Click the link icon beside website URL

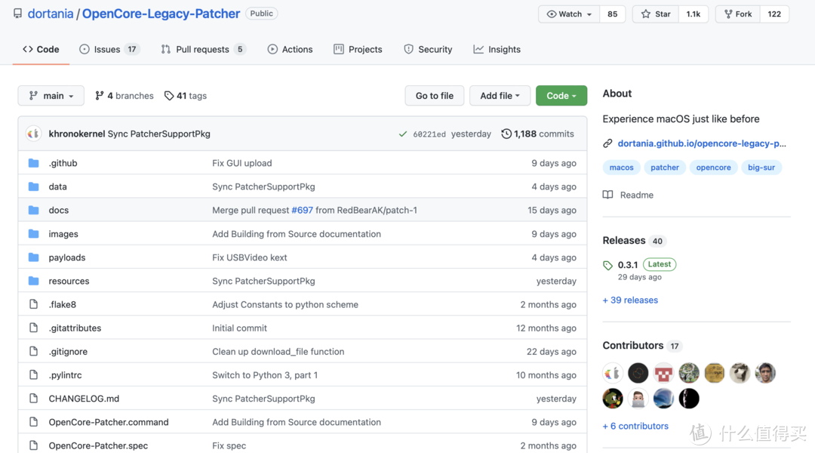[607, 143]
